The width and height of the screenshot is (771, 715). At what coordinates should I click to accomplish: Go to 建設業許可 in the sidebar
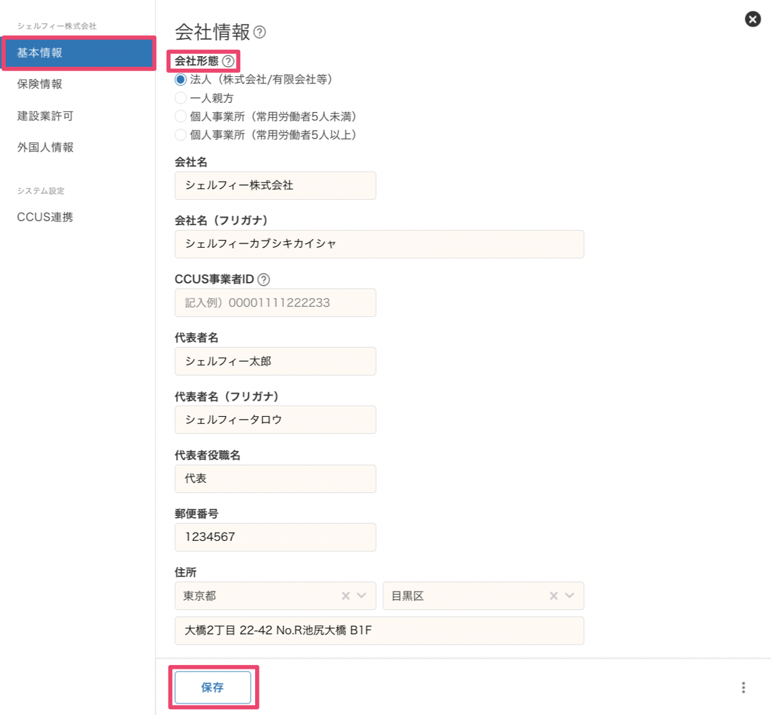coord(46,116)
